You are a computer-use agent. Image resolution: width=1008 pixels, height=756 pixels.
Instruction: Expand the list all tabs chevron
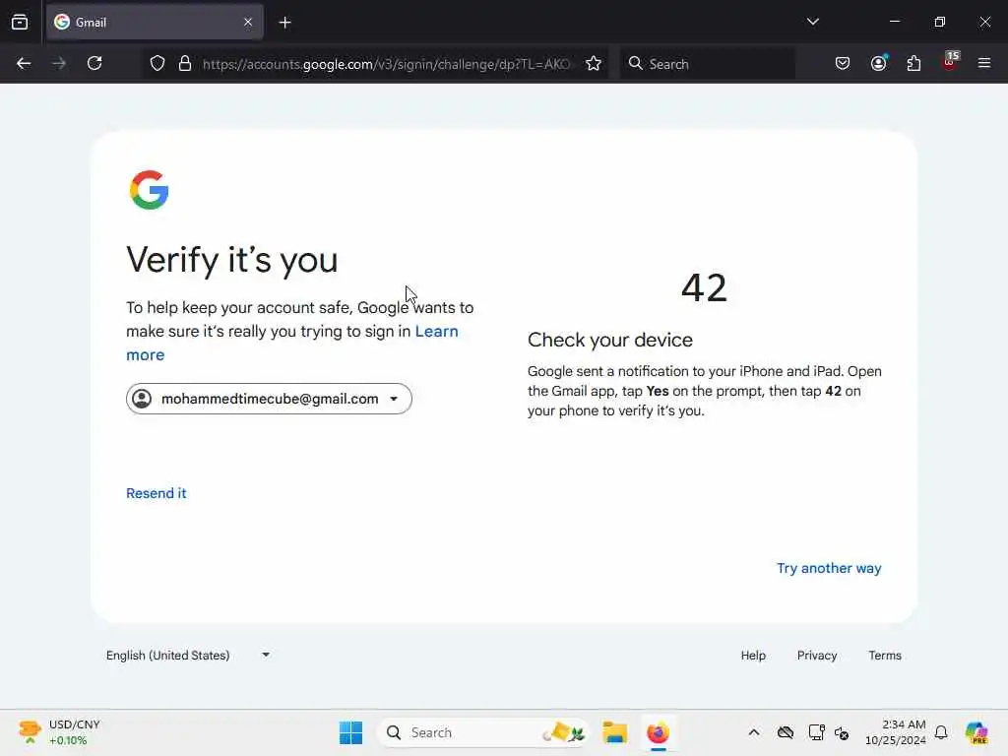pyautogui.click(x=812, y=22)
